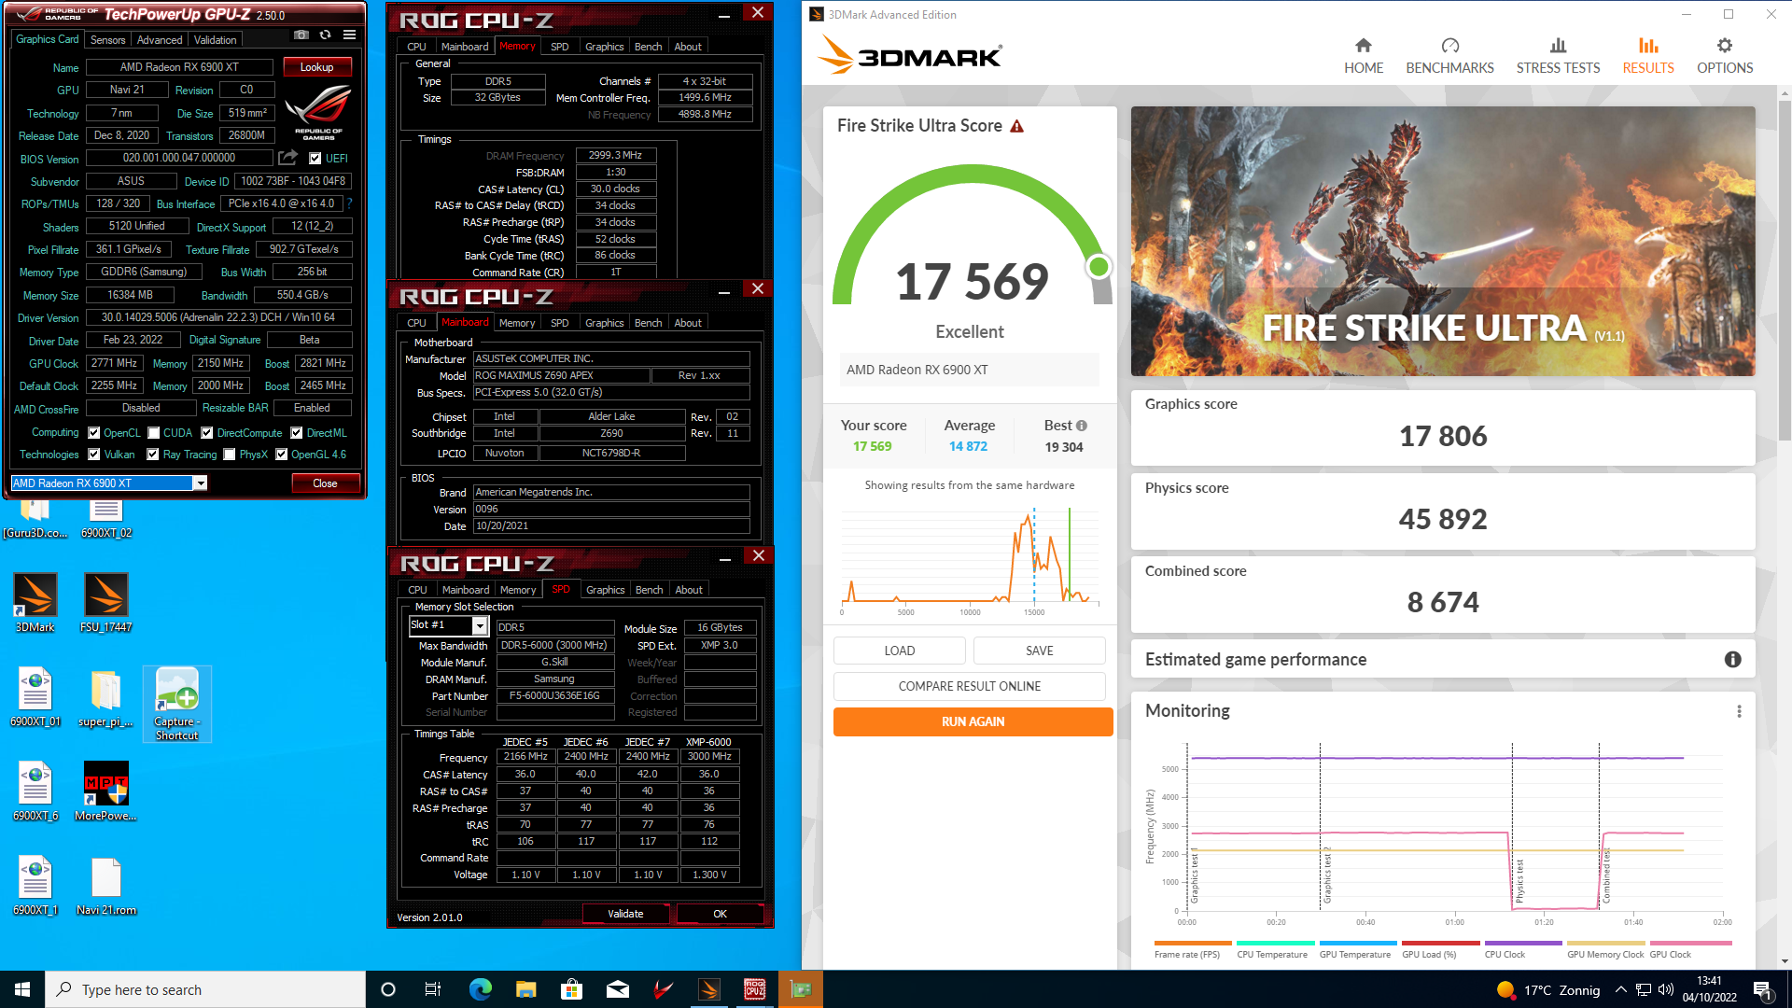Open the Bench tab in middle CPU-Z window
1792x1008 pixels.
(648, 323)
